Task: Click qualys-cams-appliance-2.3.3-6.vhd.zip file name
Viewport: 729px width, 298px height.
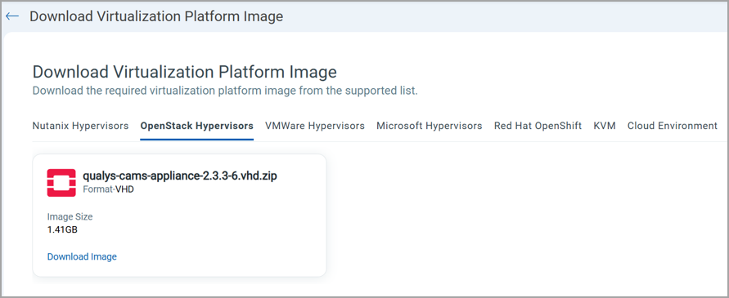Action: point(180,176)
